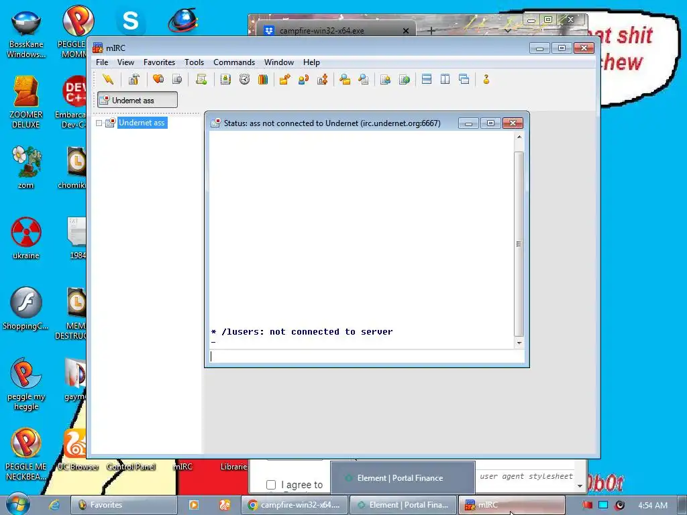Click scroll down arrow in Status window
This screenshot has width=687, height=515.
[x=519, y=343]
